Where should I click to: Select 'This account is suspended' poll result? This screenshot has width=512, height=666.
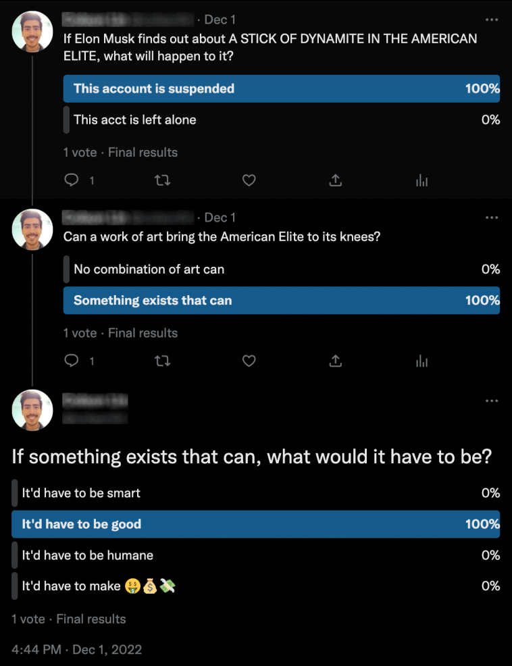click(281, 88)
